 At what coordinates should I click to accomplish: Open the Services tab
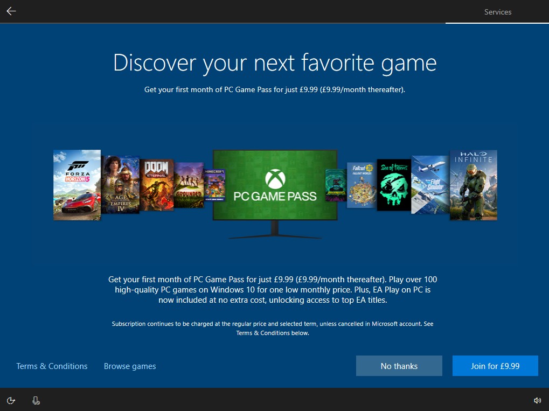pos(497,12)
